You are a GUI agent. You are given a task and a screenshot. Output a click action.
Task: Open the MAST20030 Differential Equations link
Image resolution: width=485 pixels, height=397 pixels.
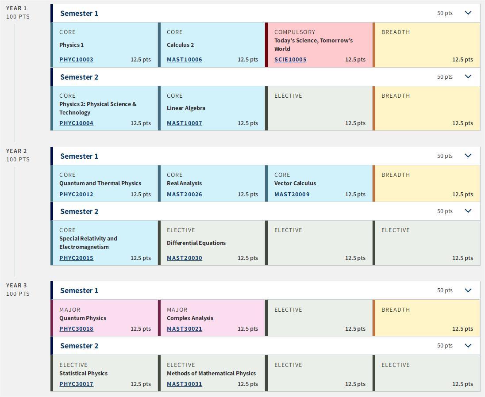pyautogui.click(x=185, y=258)
